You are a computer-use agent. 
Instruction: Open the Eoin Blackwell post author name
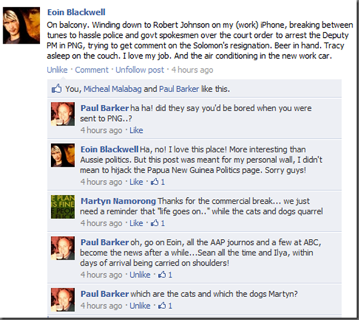coord(76,12)
